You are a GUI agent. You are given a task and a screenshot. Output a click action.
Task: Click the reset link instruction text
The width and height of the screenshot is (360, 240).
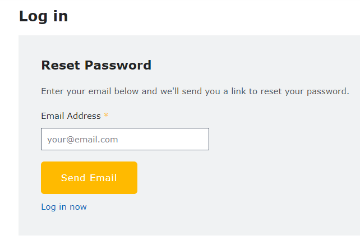195,91
